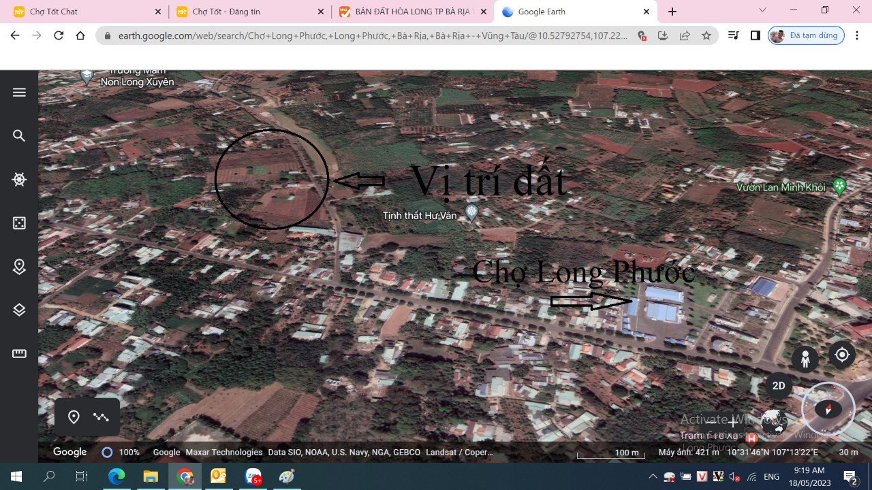
Task: Select the Measure ruler tool
Action: pyautogui.click(x=19, y=354)
